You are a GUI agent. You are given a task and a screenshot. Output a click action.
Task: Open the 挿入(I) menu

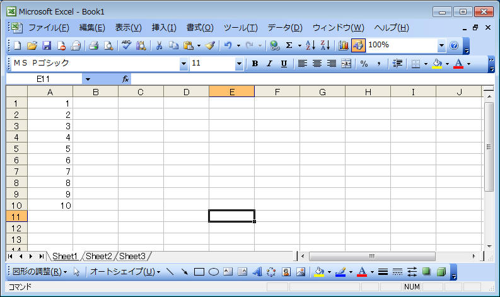point(164,28)
